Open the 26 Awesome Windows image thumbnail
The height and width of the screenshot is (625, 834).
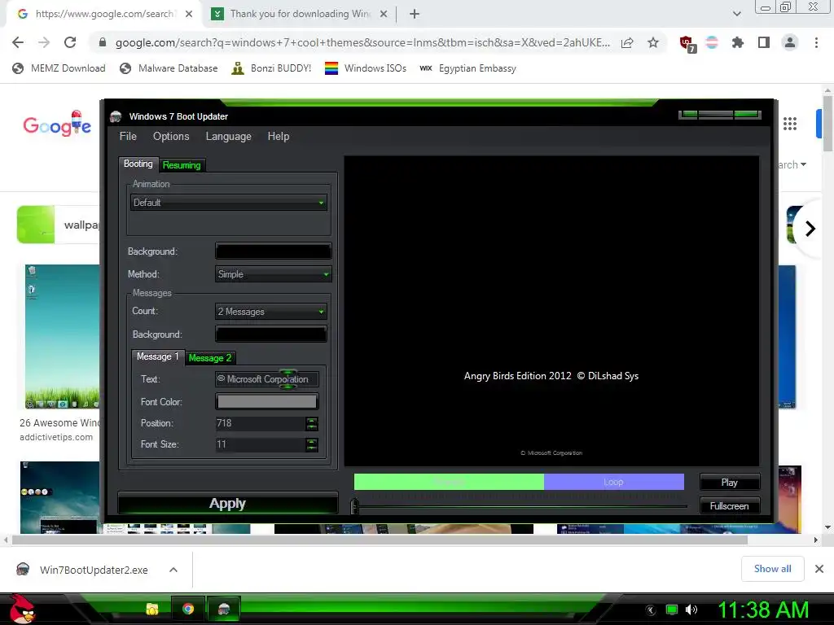click(62, 337)
